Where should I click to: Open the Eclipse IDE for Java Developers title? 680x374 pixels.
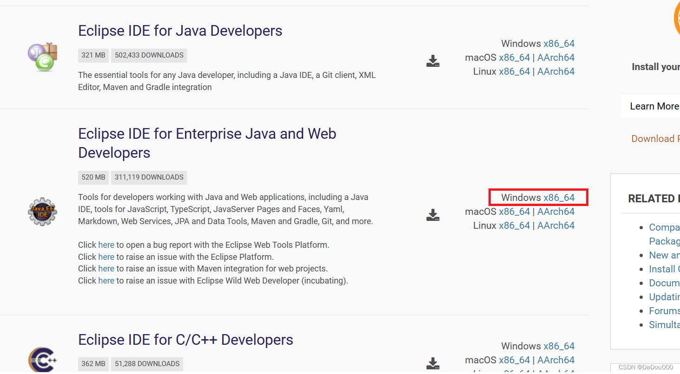pyautogui.click(x=180, y=31)
